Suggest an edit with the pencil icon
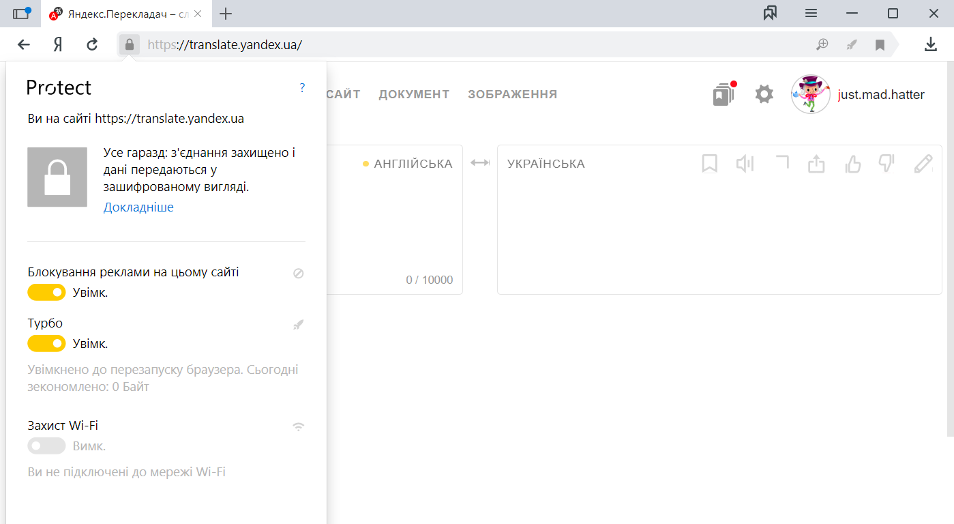The image size is (954, 524). pos(923,164)
